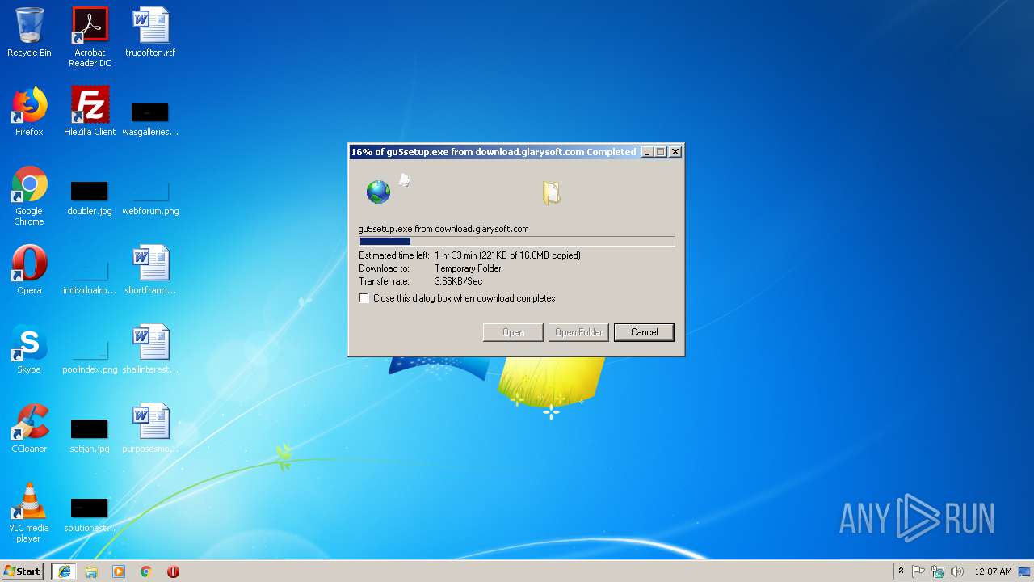This screenshot has height=582, width=1034.
Task: Open the Start menu
Action: pos(23,571)
